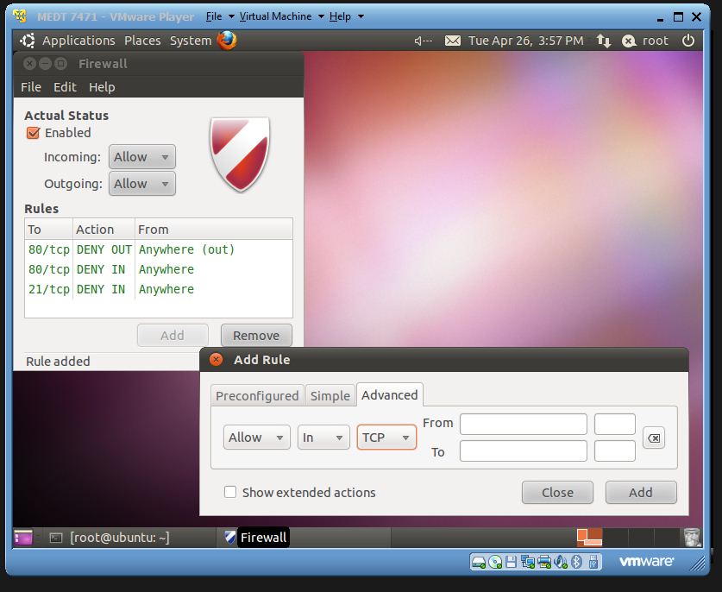Screen dimensions: 722x592
Task: Uncheck the Enabled firewall checkbox
Action: tap(33, 133)
